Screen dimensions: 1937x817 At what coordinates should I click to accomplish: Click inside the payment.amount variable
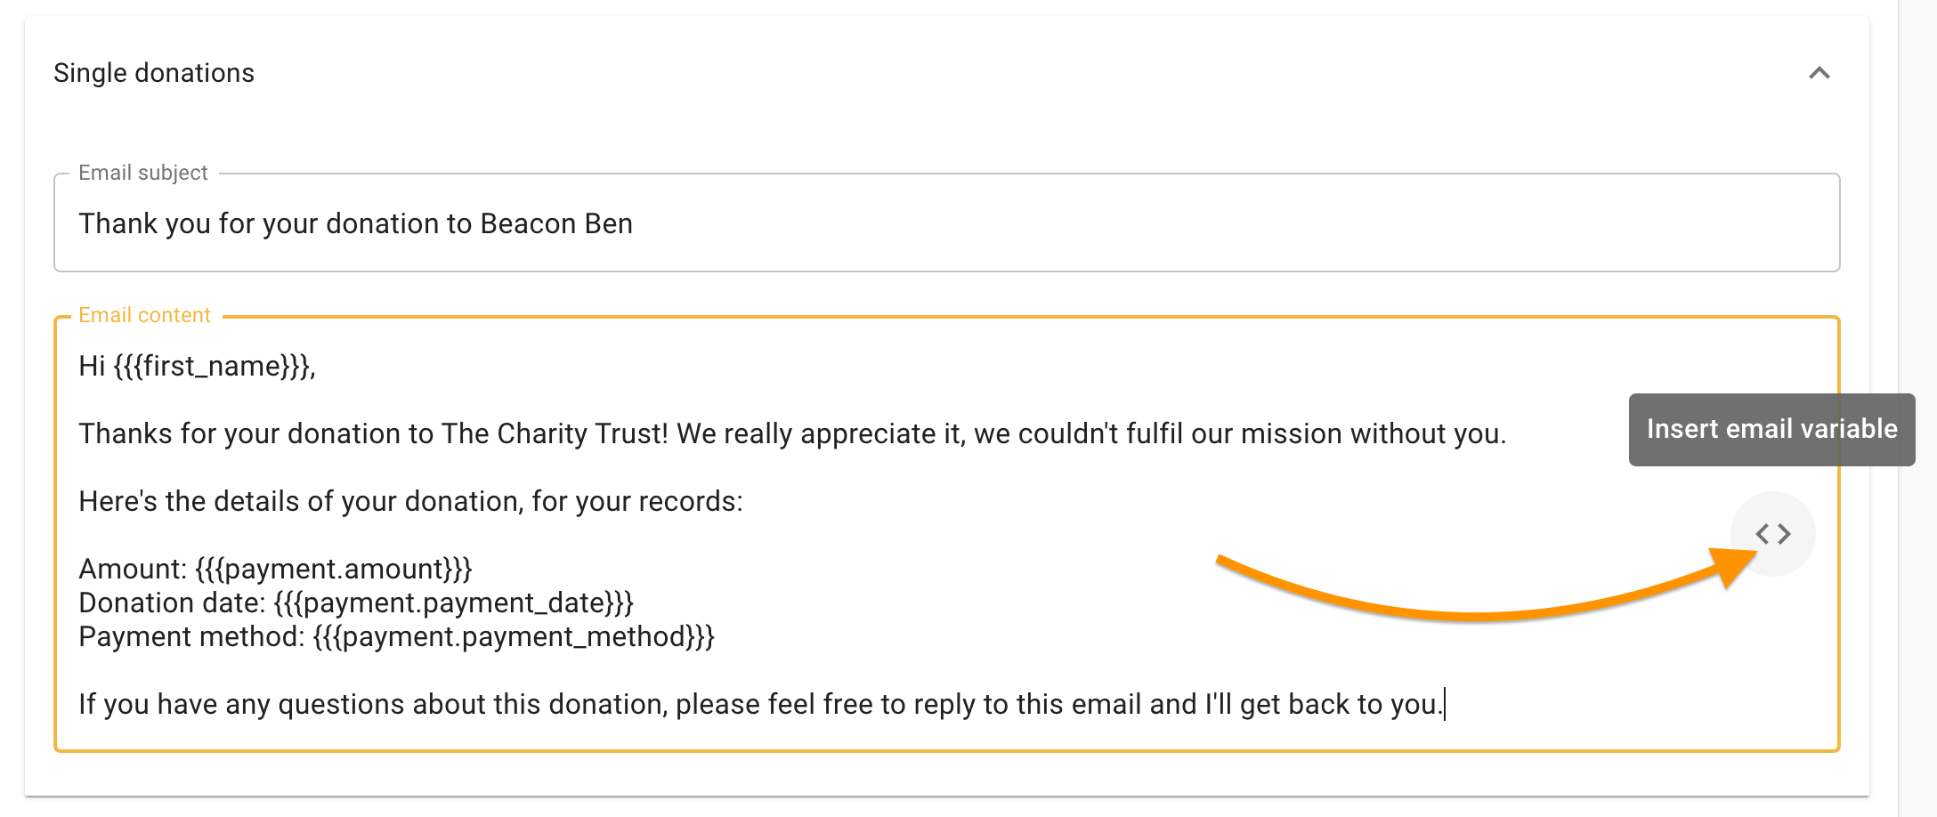pyautogui.click(x=334, y=569)
